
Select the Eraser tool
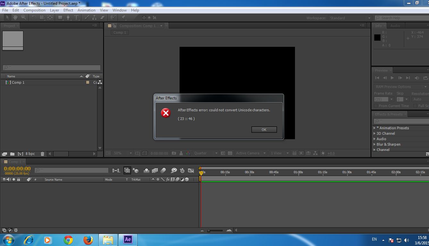click(x=103, y=18)
